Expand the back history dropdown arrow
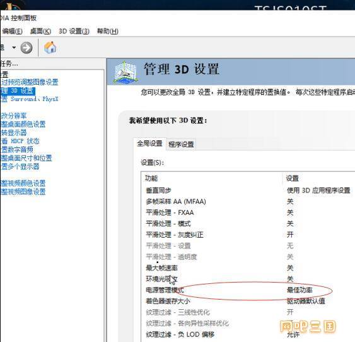355x342 pixels. (x=14, y=47)
